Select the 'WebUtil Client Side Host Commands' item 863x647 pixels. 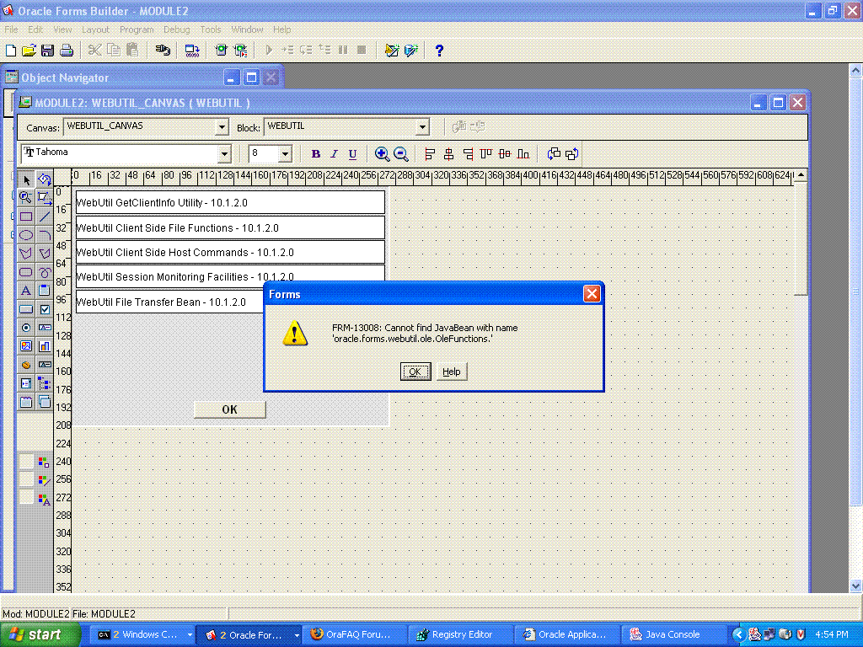230,252
